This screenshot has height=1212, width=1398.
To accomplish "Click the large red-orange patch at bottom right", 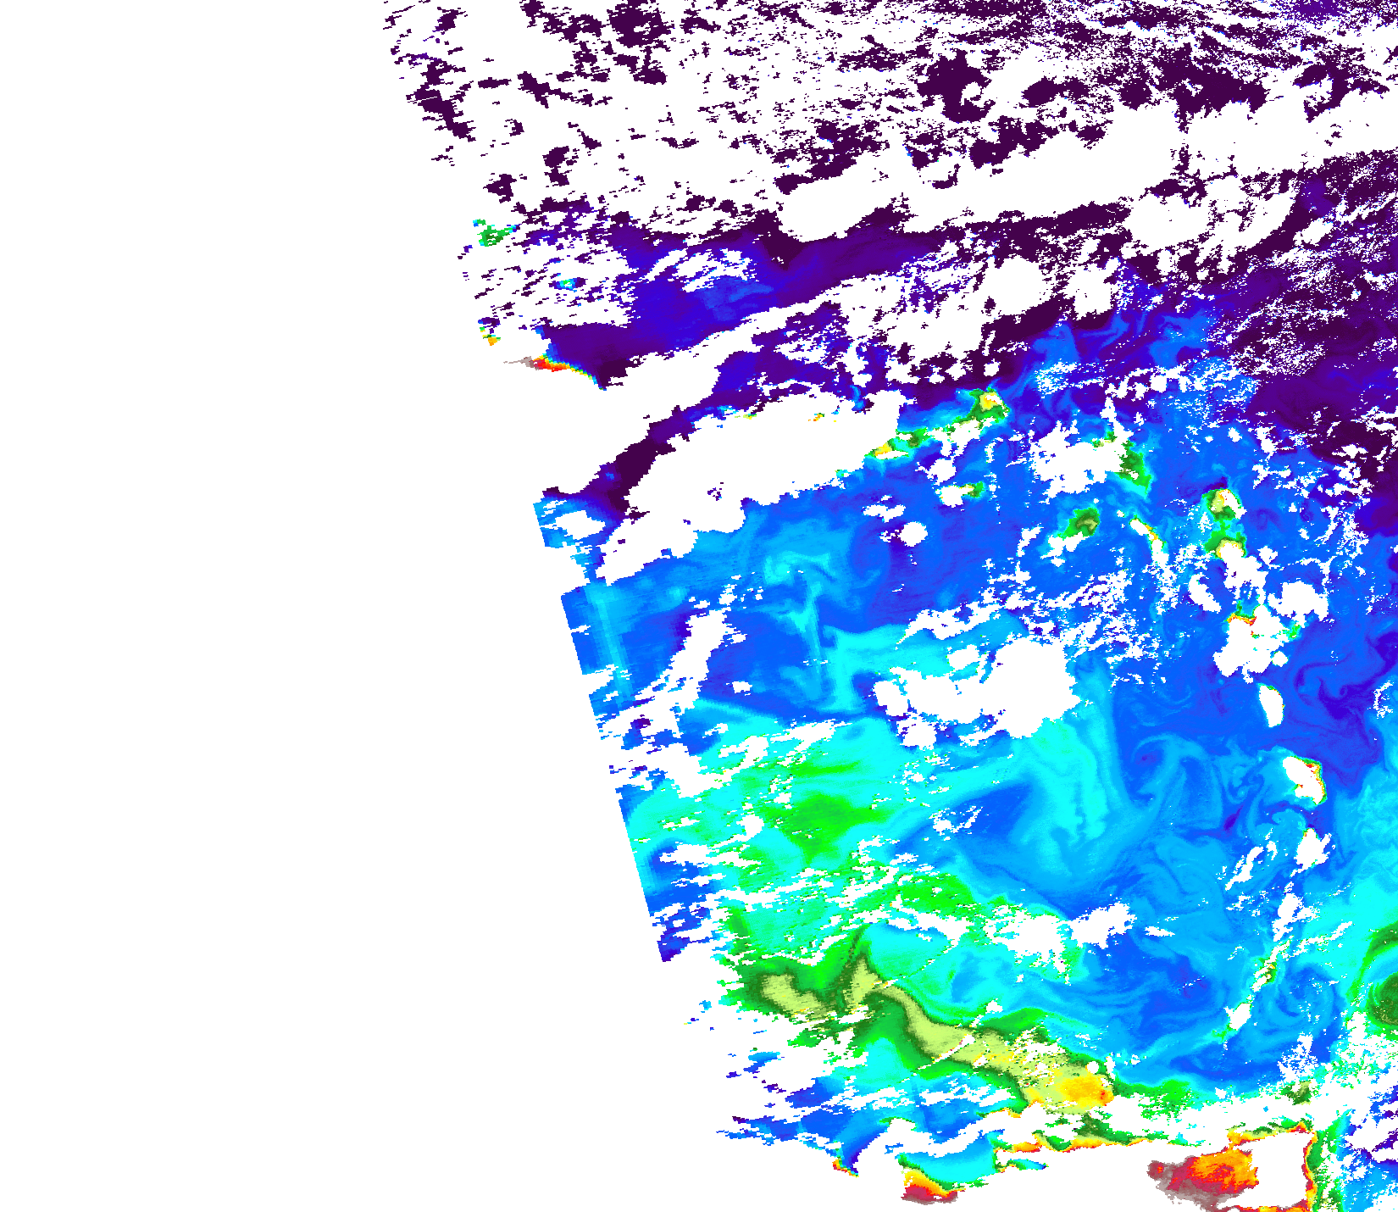I will tap(1218, 1172).
